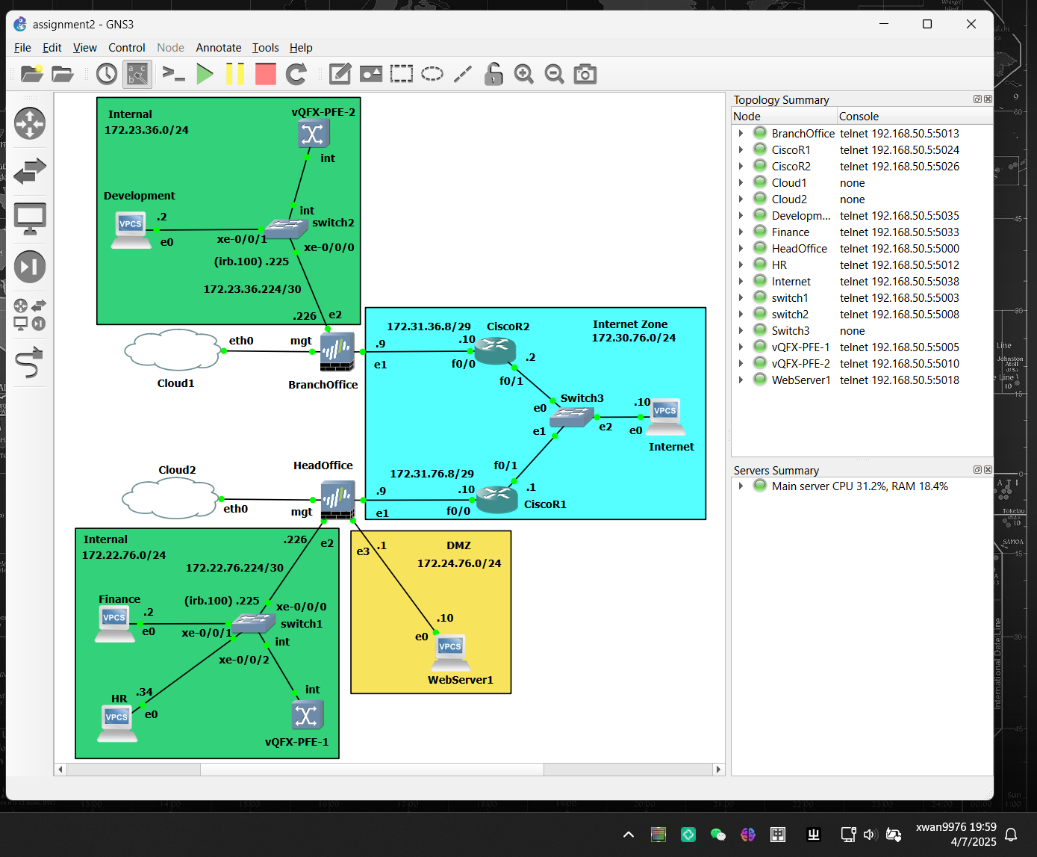
Task: Toggle the lock/unlock items padlock icon
Action: (x=493, y=74)
